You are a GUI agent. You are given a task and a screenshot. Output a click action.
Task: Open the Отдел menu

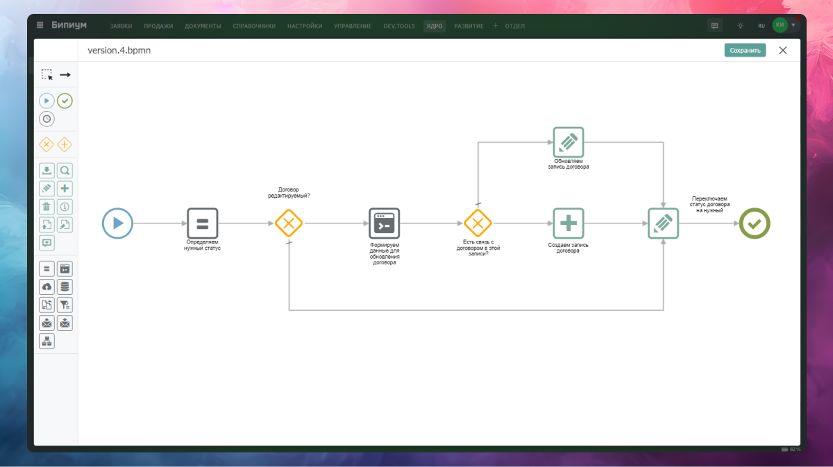[x=515, y=26]
